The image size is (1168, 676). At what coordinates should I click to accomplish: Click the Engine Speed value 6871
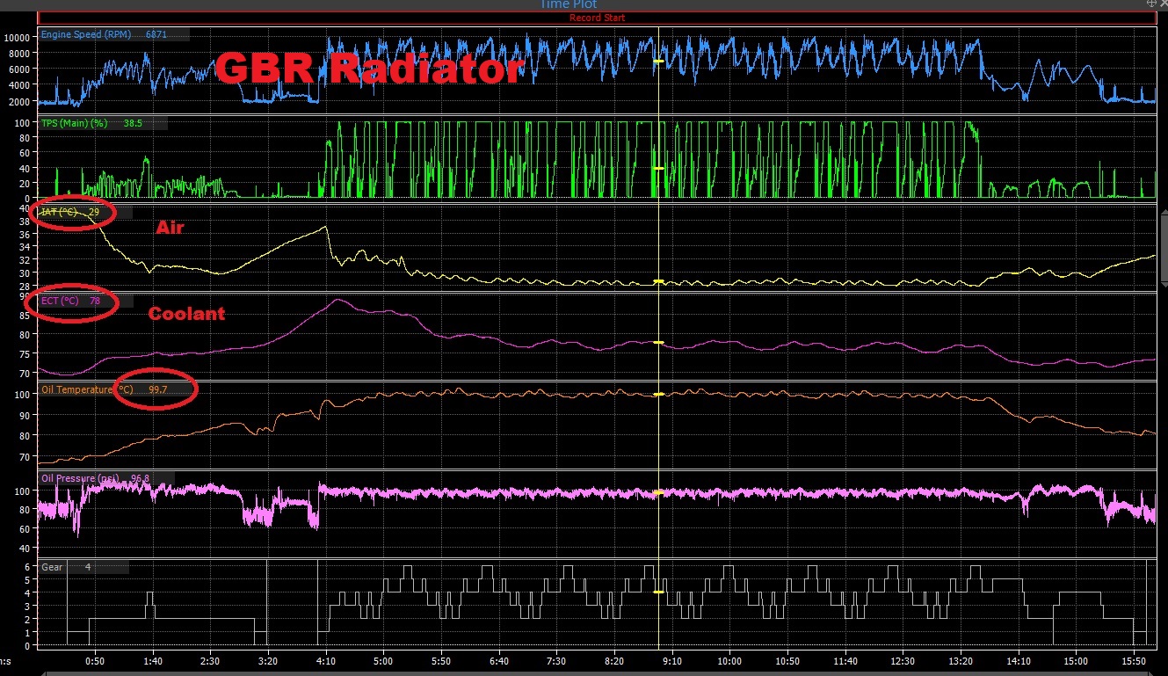(156, 35)
